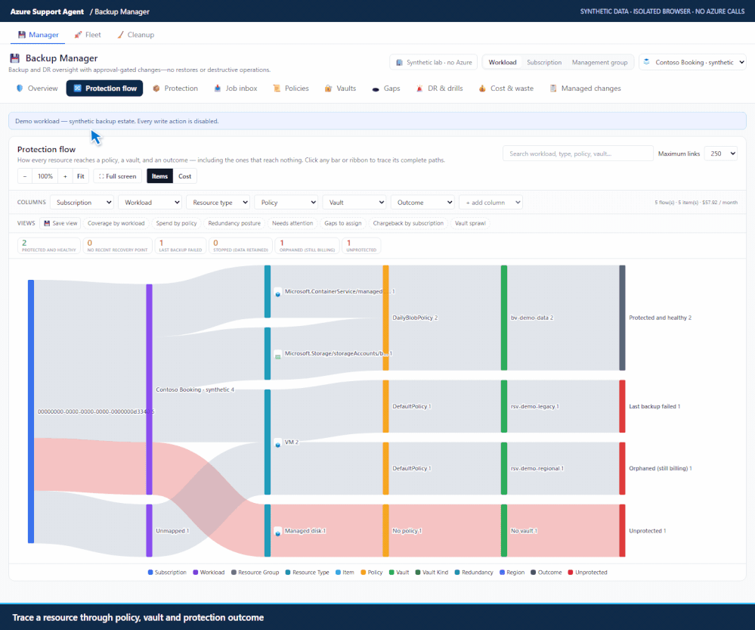
Task: Switch flow sizing to Items
Action: (160, 176)
